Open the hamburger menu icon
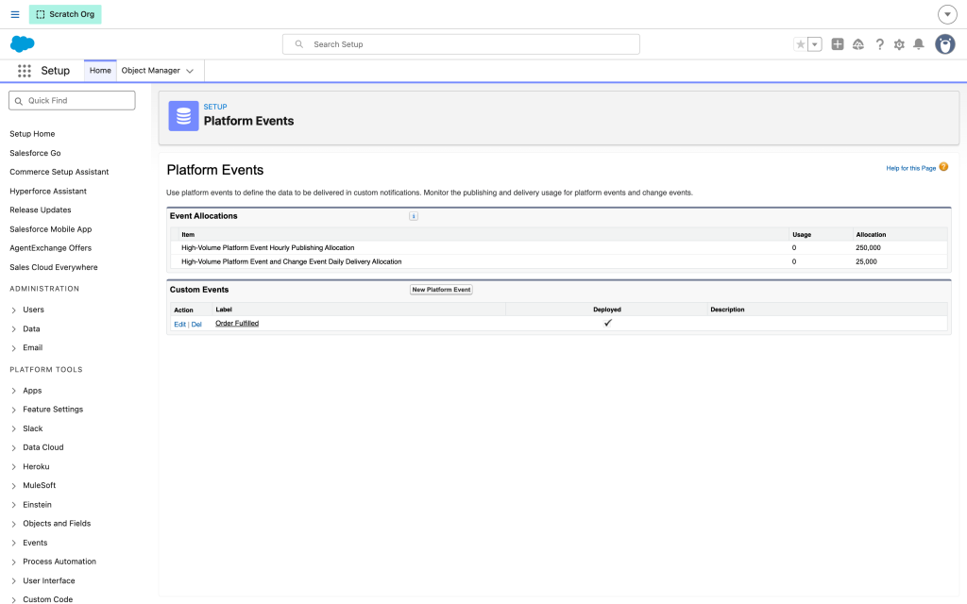This screenshot has width=967, height=604. pos(15,14)
